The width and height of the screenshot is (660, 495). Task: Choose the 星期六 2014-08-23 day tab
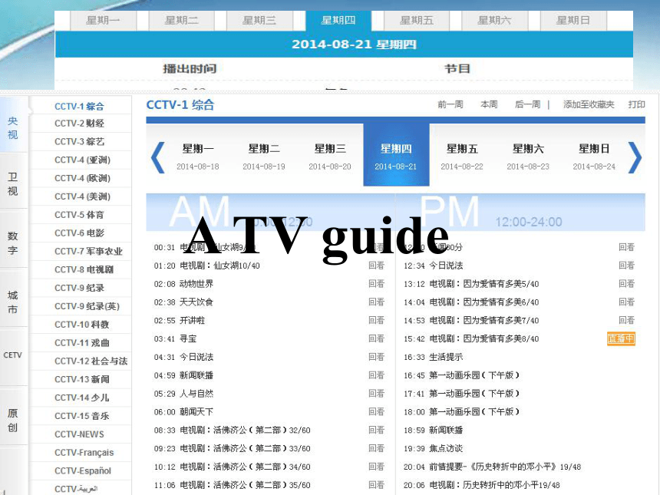[x=528, y=157]
